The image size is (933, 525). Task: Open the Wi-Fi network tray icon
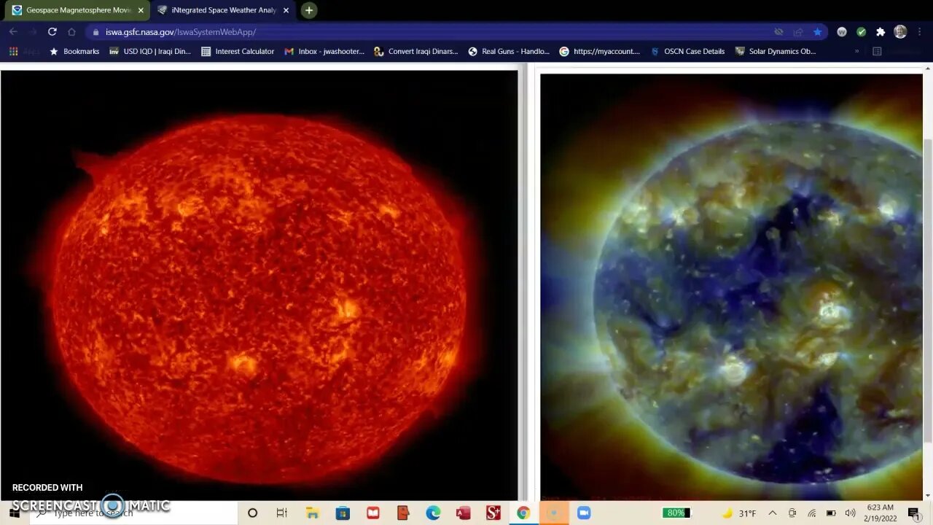point(812,513)
